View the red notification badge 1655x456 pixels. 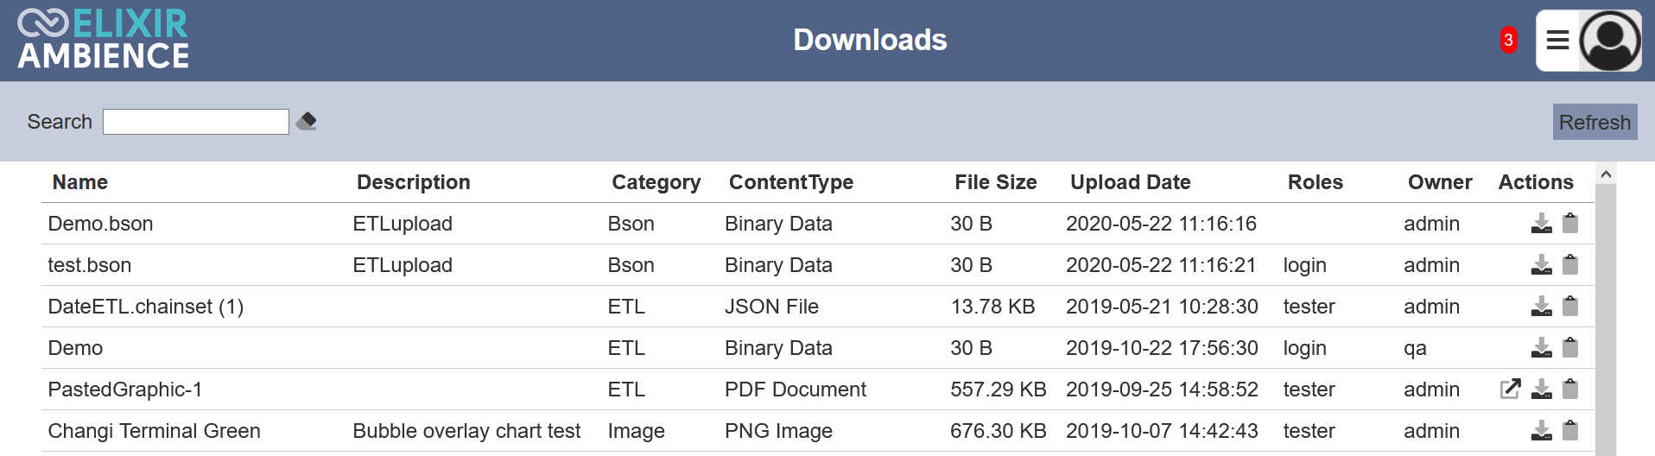tap(1508, 40)
